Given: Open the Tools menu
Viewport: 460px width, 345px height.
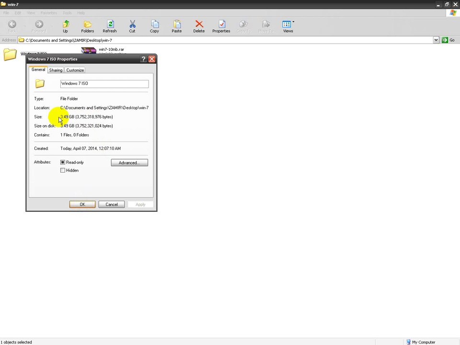Looking at the screenshot, I should click(67, 13).
